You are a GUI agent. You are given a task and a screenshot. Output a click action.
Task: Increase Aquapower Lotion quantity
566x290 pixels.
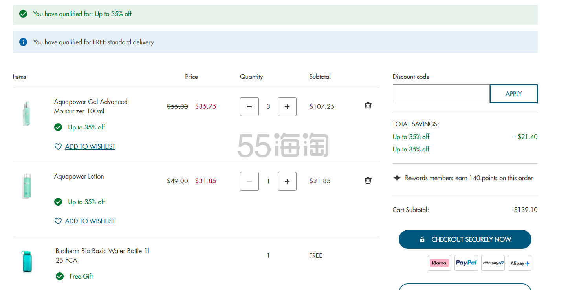tap(287, 181)
